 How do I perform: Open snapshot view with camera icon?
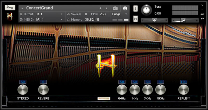point(115,8)
